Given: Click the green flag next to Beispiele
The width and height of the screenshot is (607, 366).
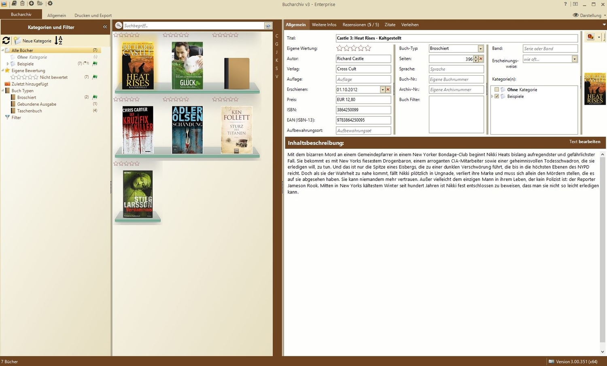Looking at the screenshot, I should pos(95,63).
